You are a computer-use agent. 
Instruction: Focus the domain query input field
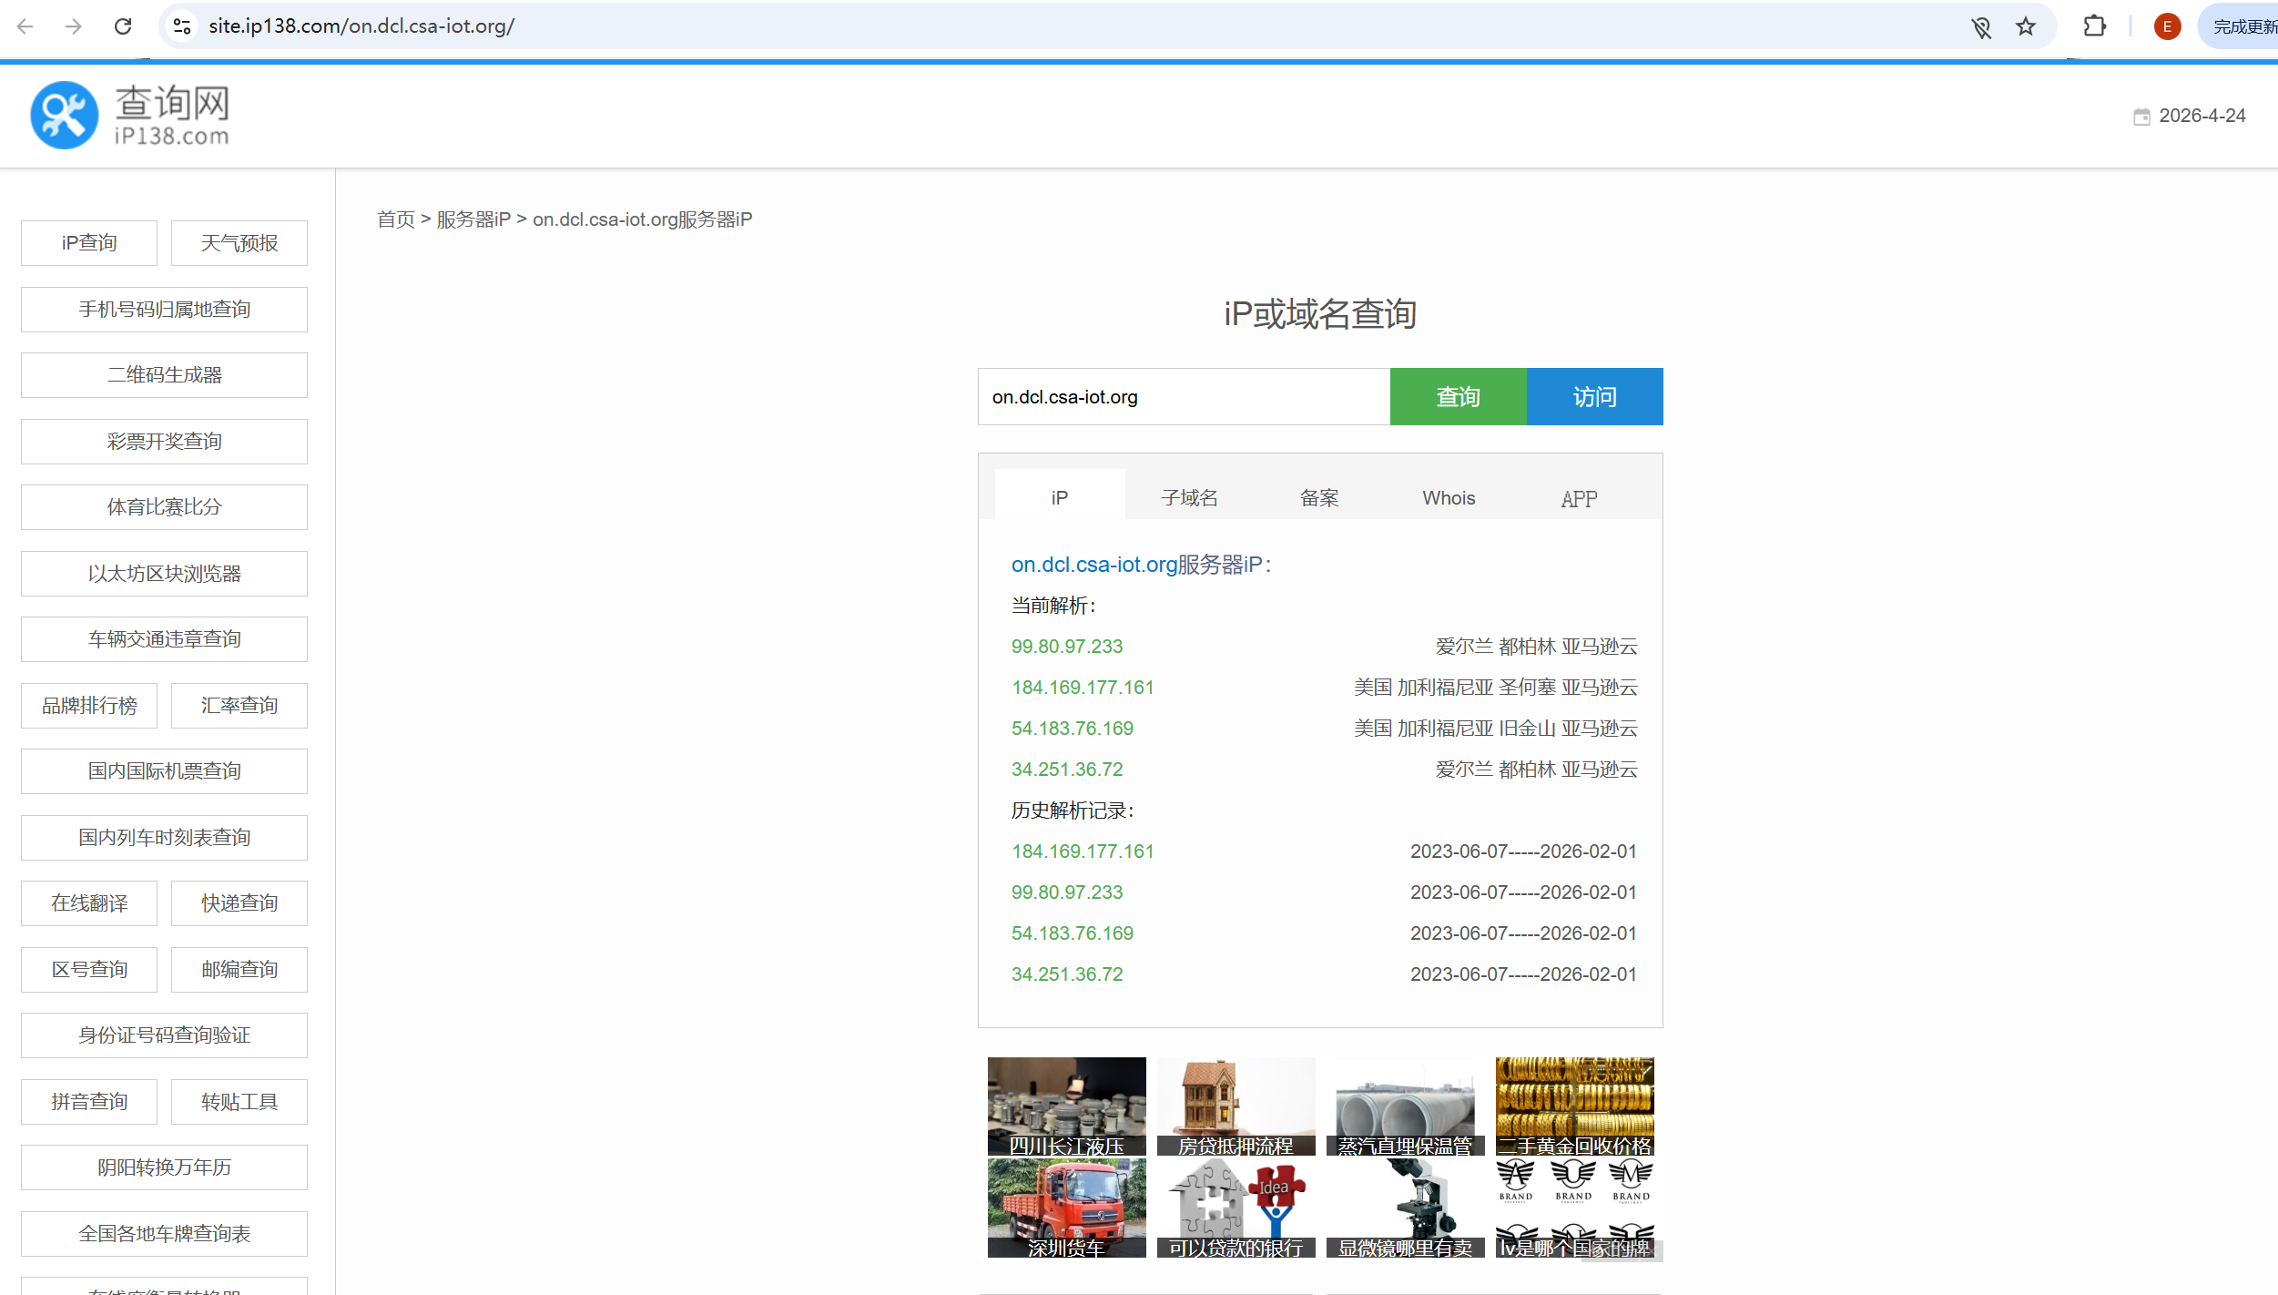click(x=1184, y=397)
